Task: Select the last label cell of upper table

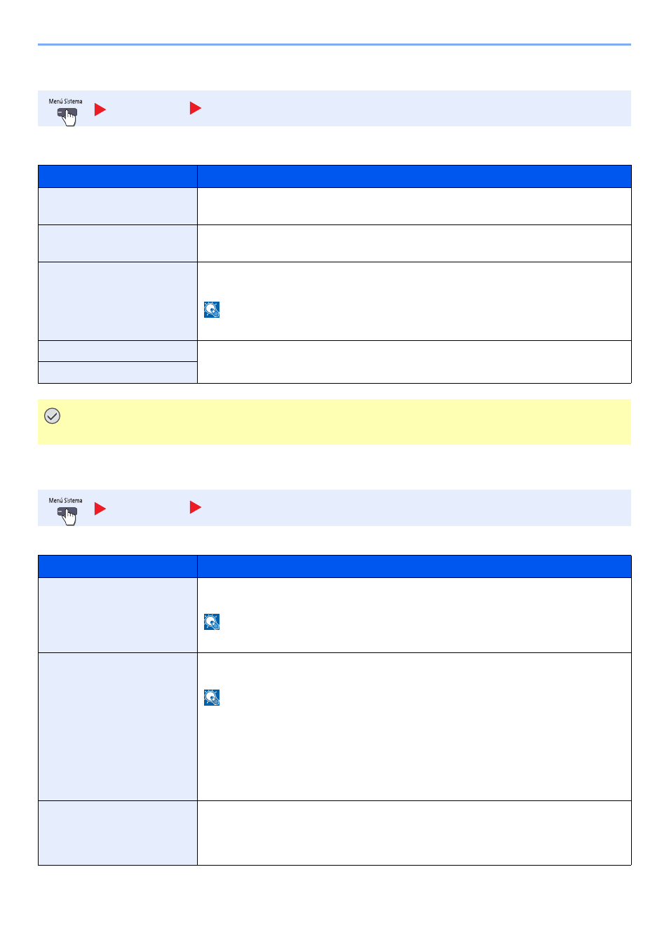Action: coord(118,372)
